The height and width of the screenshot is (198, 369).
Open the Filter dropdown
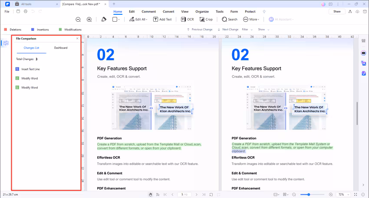[247, 30]
